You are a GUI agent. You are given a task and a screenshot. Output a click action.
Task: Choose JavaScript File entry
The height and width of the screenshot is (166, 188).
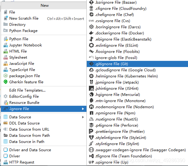pyautogui.click(x=44, y=63)
